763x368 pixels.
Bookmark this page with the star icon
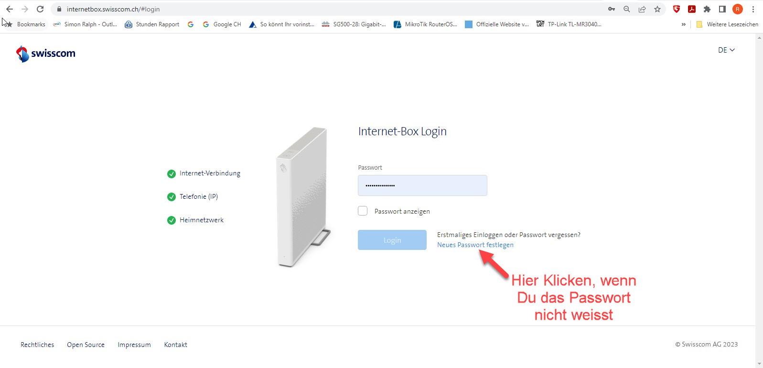(657, 9)
